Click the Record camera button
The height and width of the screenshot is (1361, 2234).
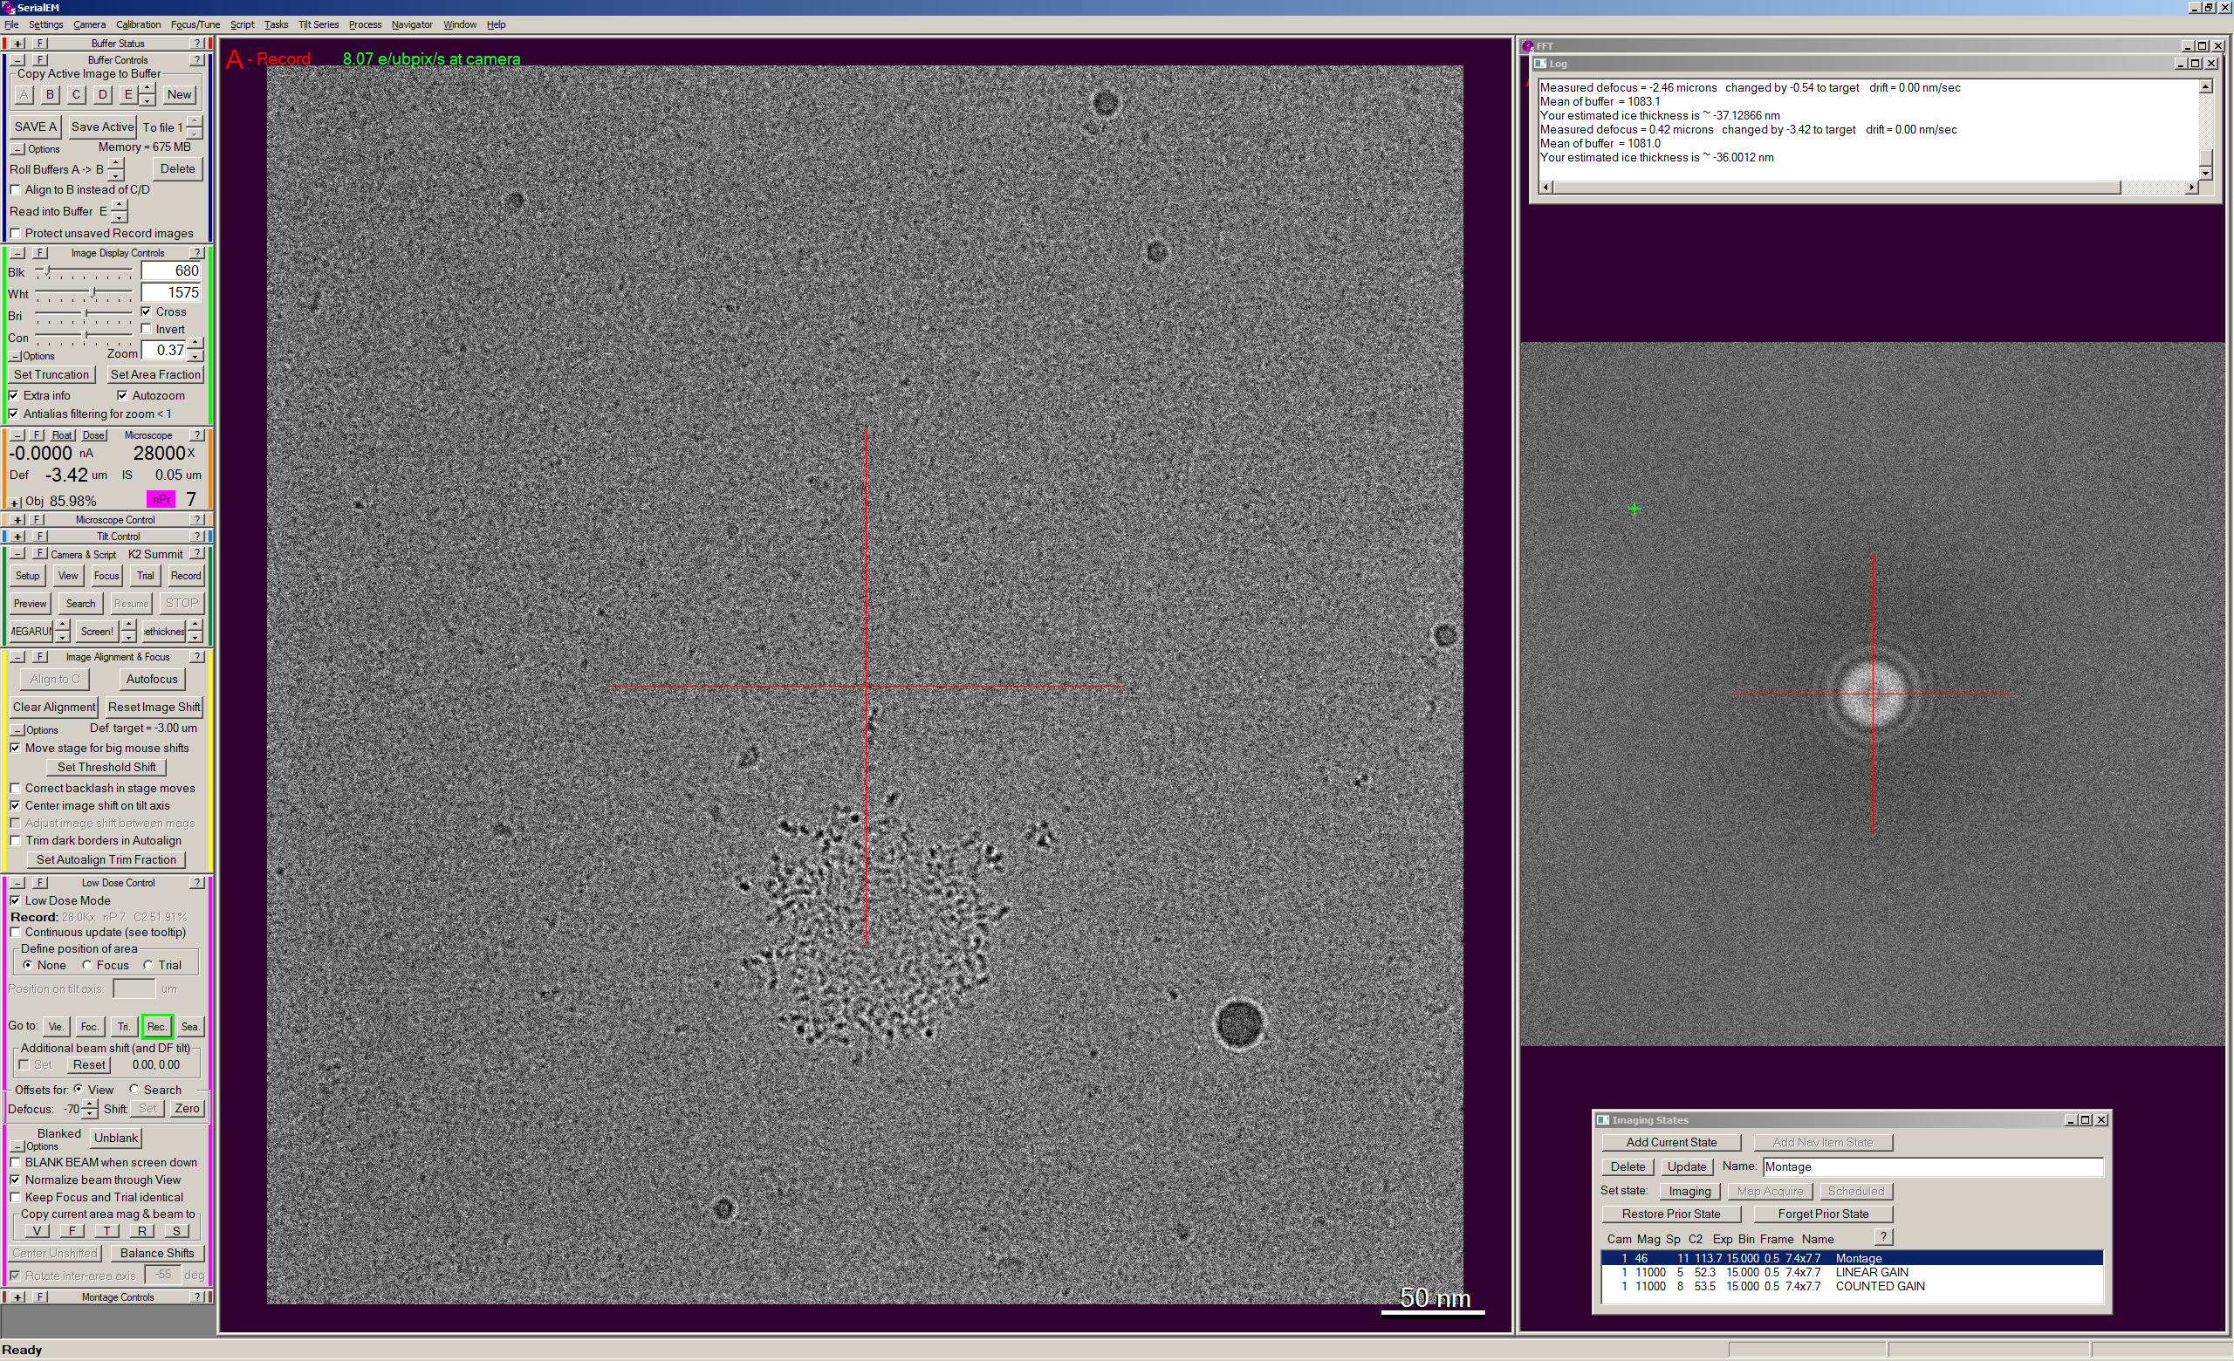186,577
